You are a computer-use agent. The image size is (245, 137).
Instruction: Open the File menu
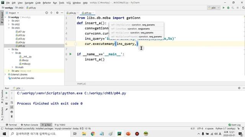[x=8, y=3]
